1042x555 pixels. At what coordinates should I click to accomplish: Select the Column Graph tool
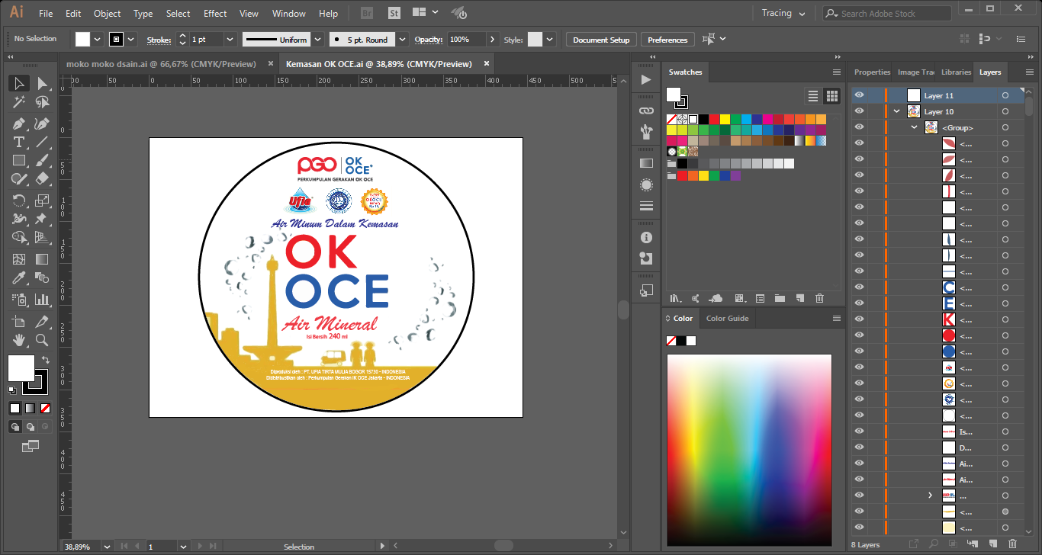coord(42,300)
